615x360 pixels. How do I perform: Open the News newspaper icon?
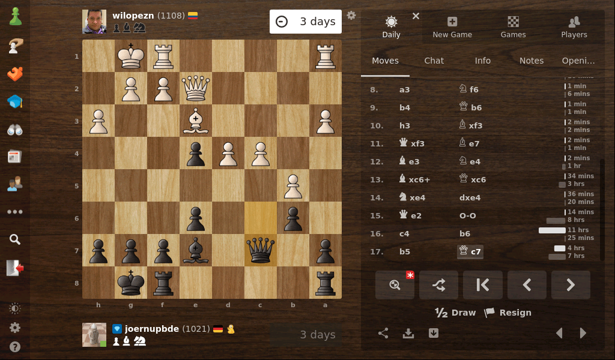(x=15, y=157)
